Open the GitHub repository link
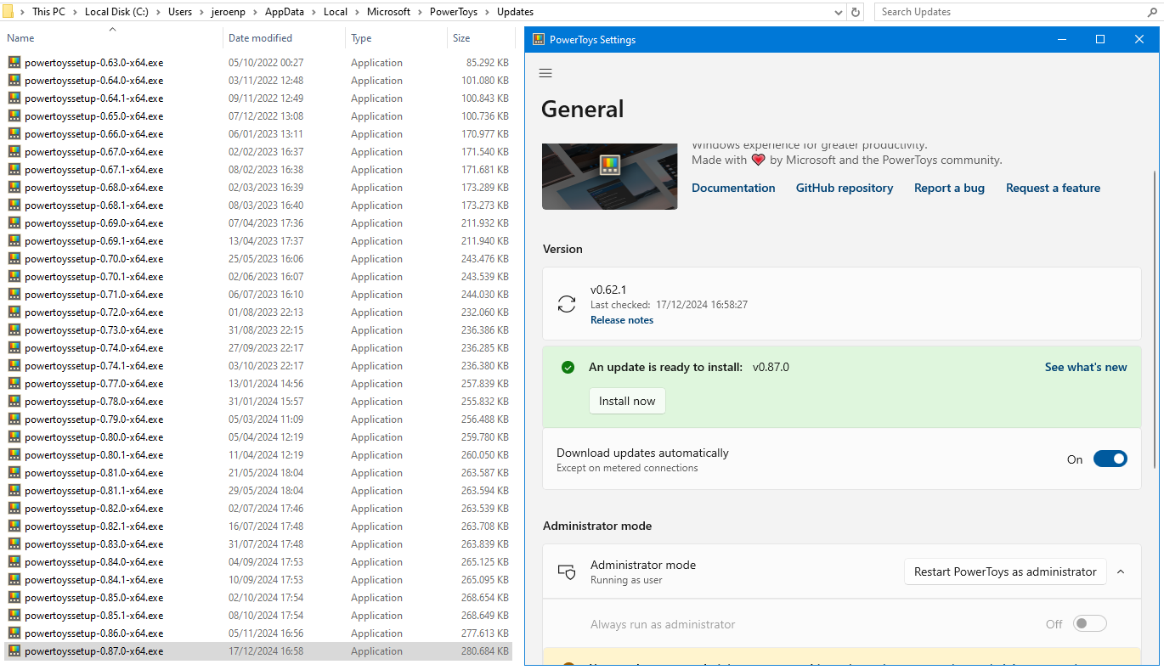Screen dimensions: 1164x670 pos(844,188)
